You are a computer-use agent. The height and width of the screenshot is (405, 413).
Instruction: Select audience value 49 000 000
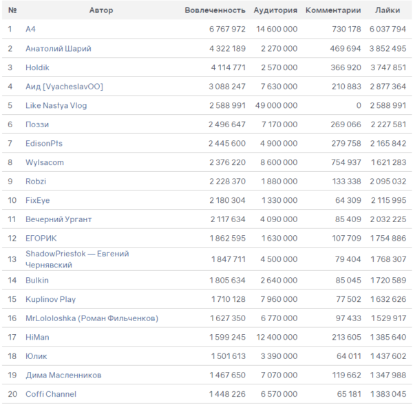(x=276, y=105)
